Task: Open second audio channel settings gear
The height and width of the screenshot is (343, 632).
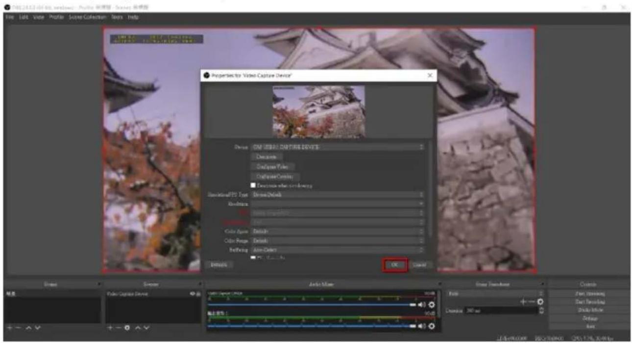Action: pos(431,325)
